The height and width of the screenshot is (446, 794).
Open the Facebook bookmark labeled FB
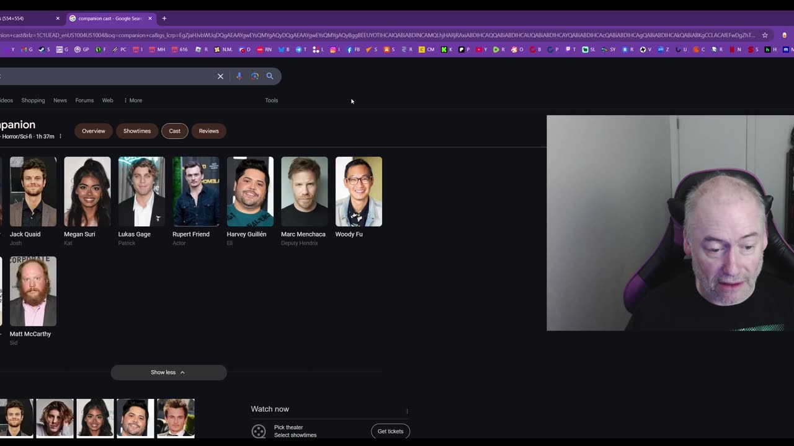(x=354, y=50)
